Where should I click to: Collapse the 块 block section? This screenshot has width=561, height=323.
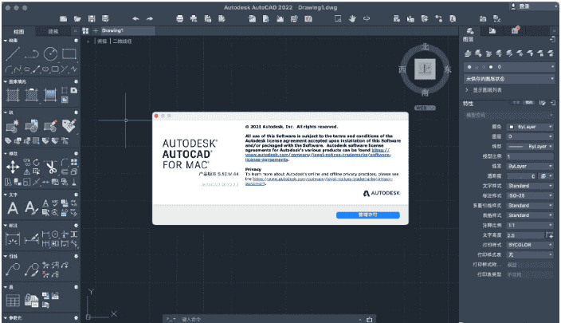6,112
